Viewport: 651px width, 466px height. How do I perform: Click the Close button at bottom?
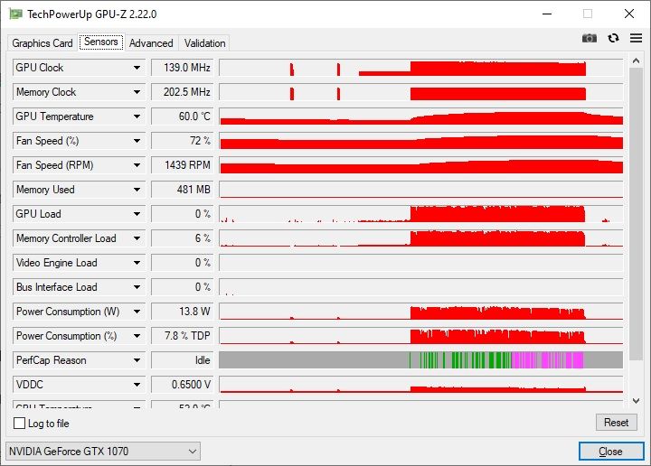tap(611, 451)
